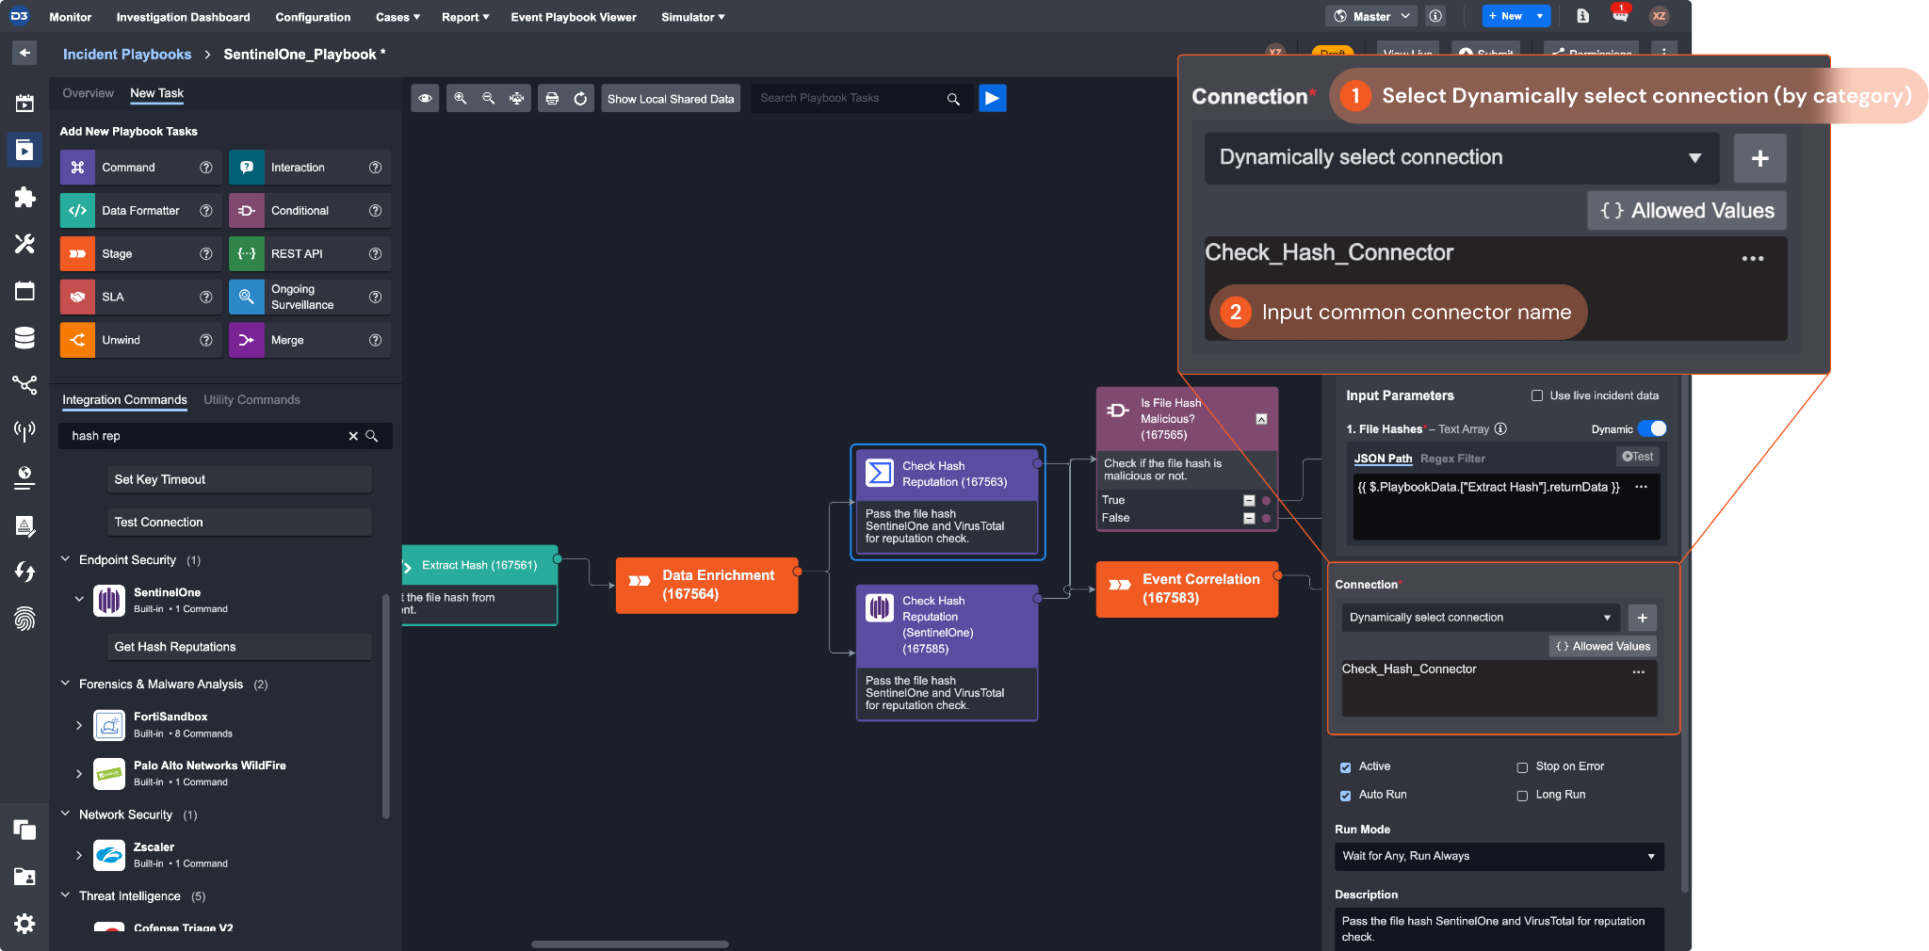This screenshot has width=1929, height=951.
Task: Refresh the playbook canvas
Action: [x=580, y=98]
